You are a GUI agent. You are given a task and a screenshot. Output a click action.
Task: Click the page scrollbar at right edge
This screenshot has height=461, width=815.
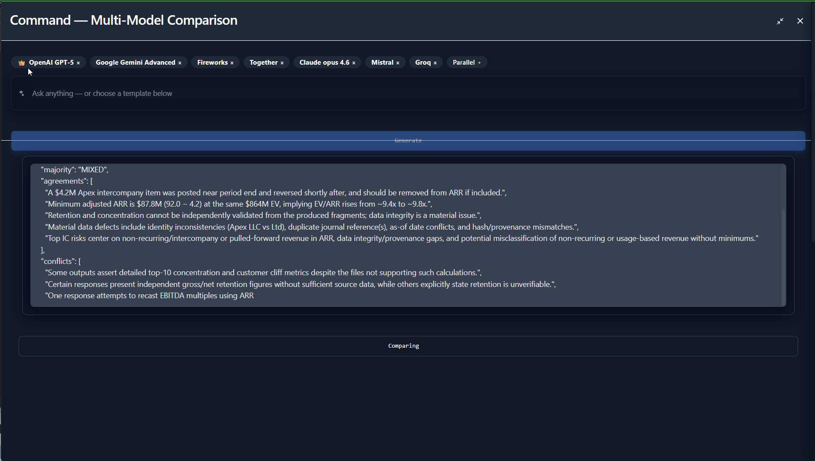[x=813, y=122]
